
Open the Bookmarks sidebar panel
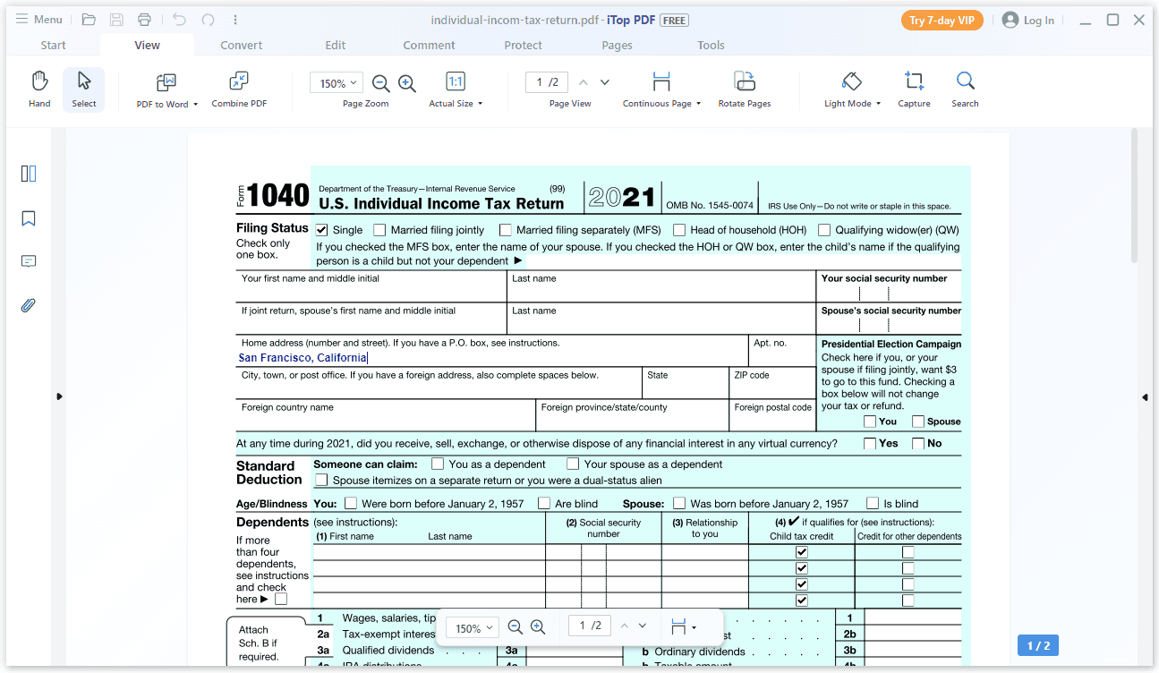28,217
